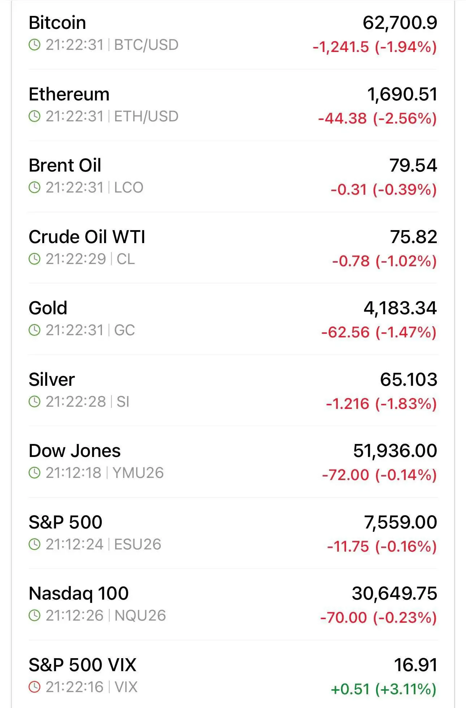466x708 pixels.
Task: Click the red clock icon under S&P 500 VIX
Action: tap(34, 687)
